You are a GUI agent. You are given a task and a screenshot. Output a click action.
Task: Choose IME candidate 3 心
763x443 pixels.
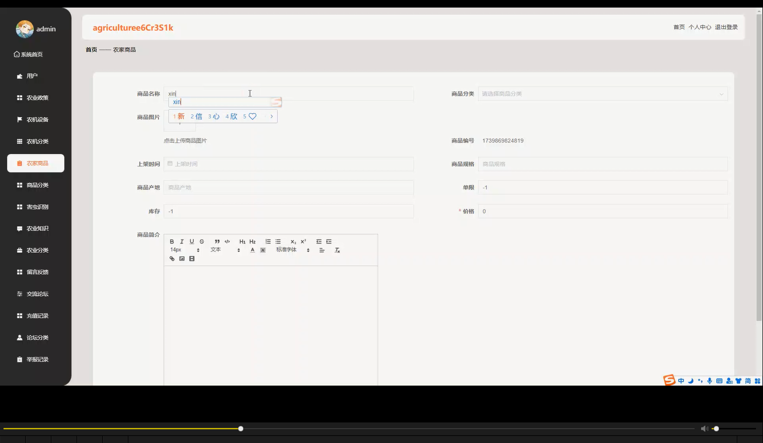214,116
